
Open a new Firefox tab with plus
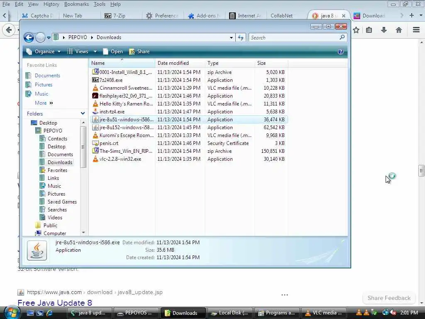[x=412, y=15]
